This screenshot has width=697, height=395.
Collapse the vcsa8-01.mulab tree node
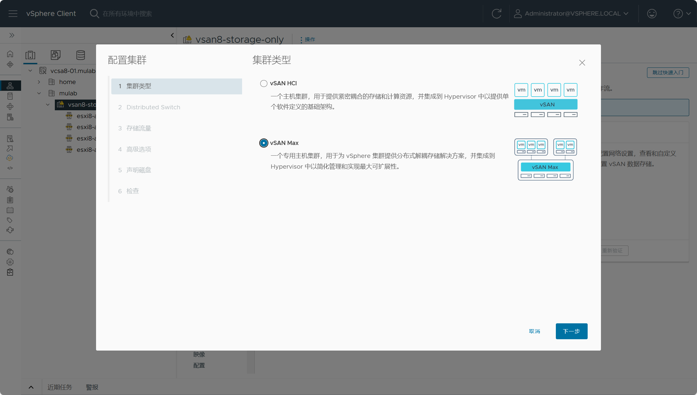point(30,71)
